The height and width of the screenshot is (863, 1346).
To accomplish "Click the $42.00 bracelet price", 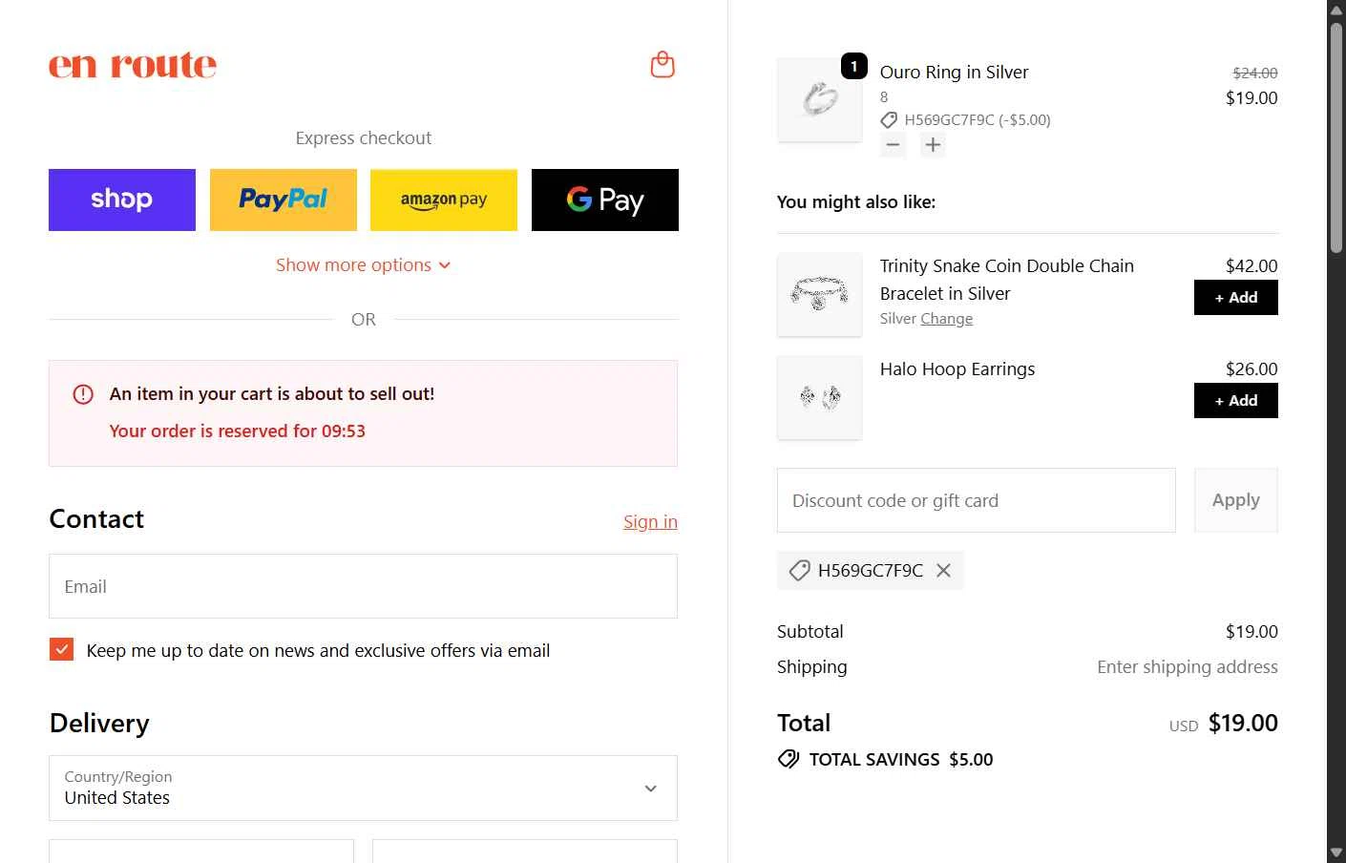I will [x=1251, y=266].
